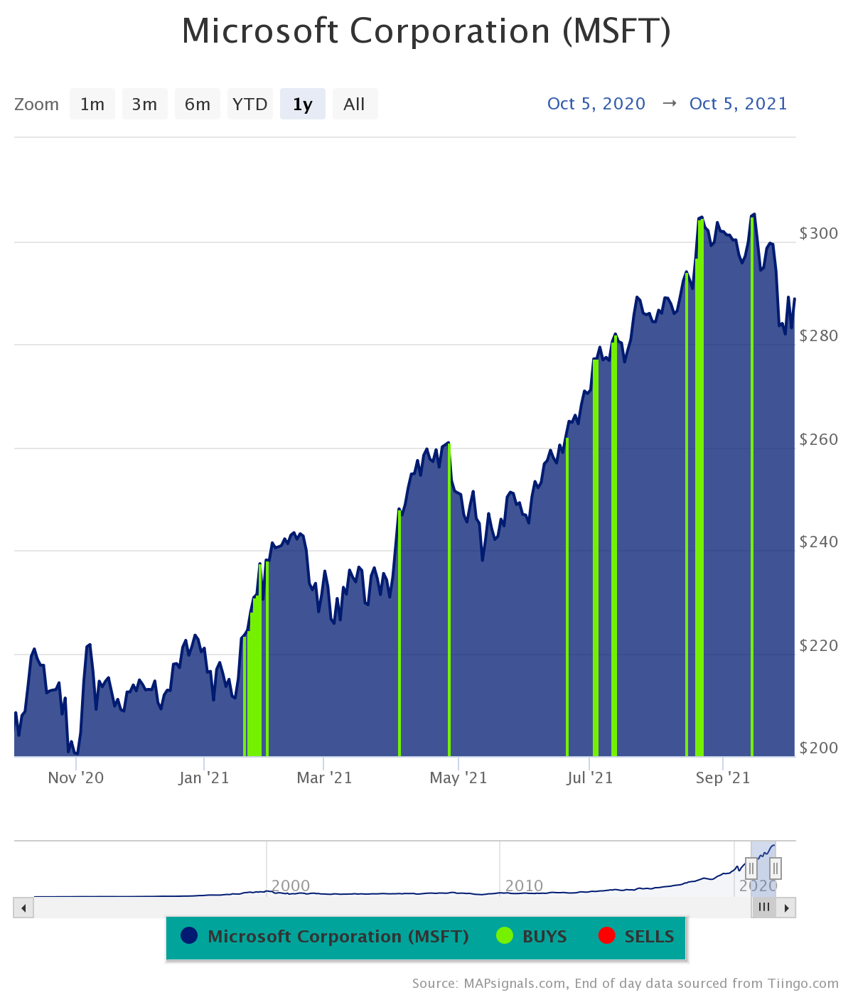Click the 2010 navigator label

pyautogui.click(x=524, y=886)
